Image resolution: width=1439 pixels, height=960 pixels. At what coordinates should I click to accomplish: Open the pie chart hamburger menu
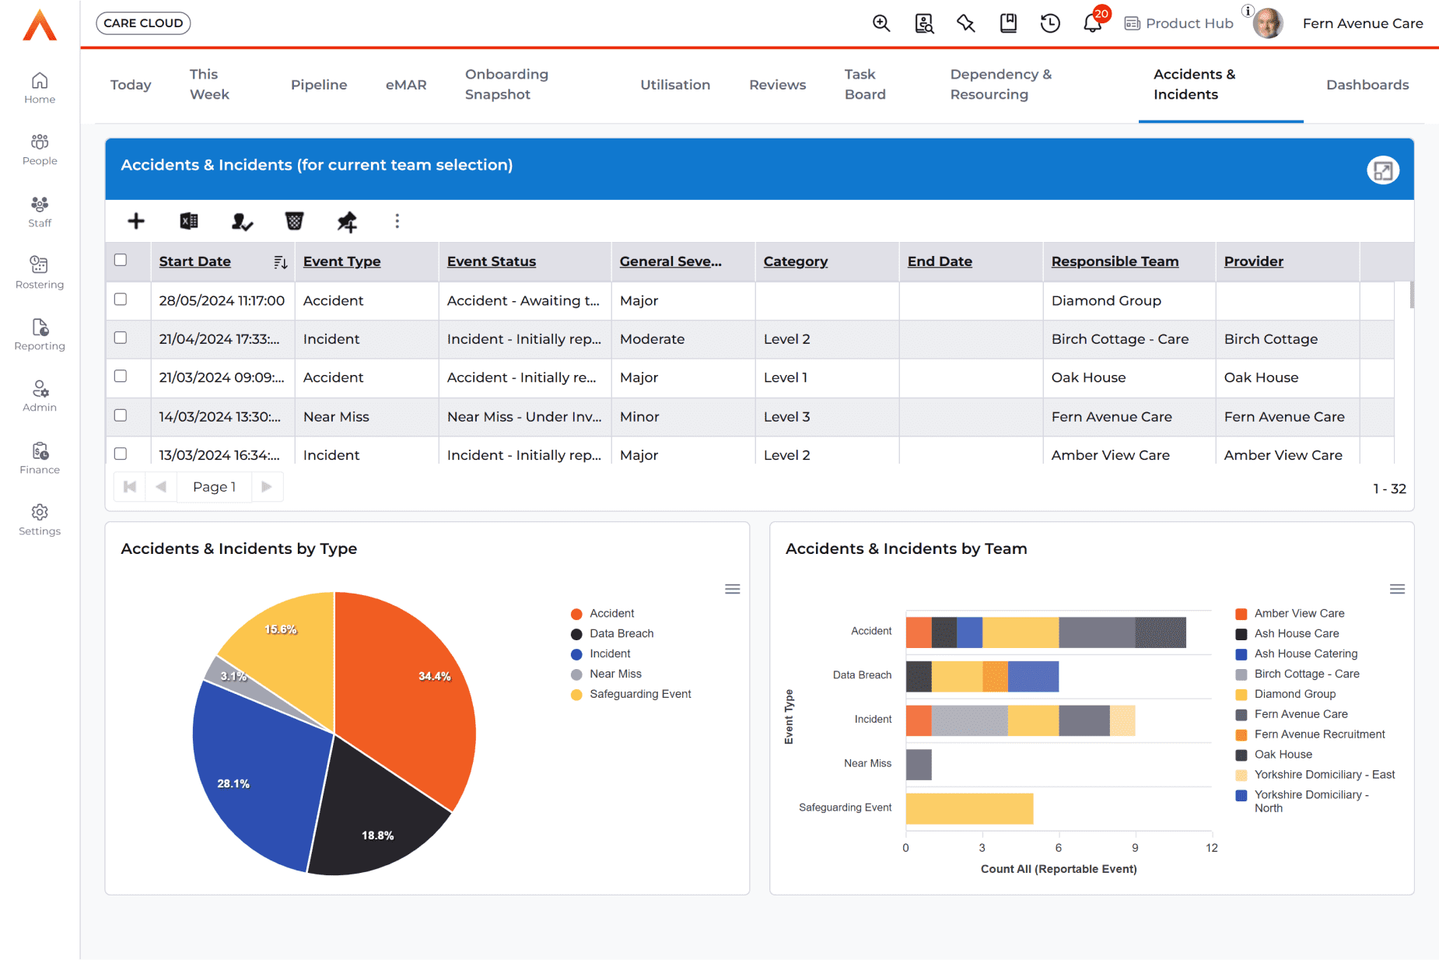(732, 589)
